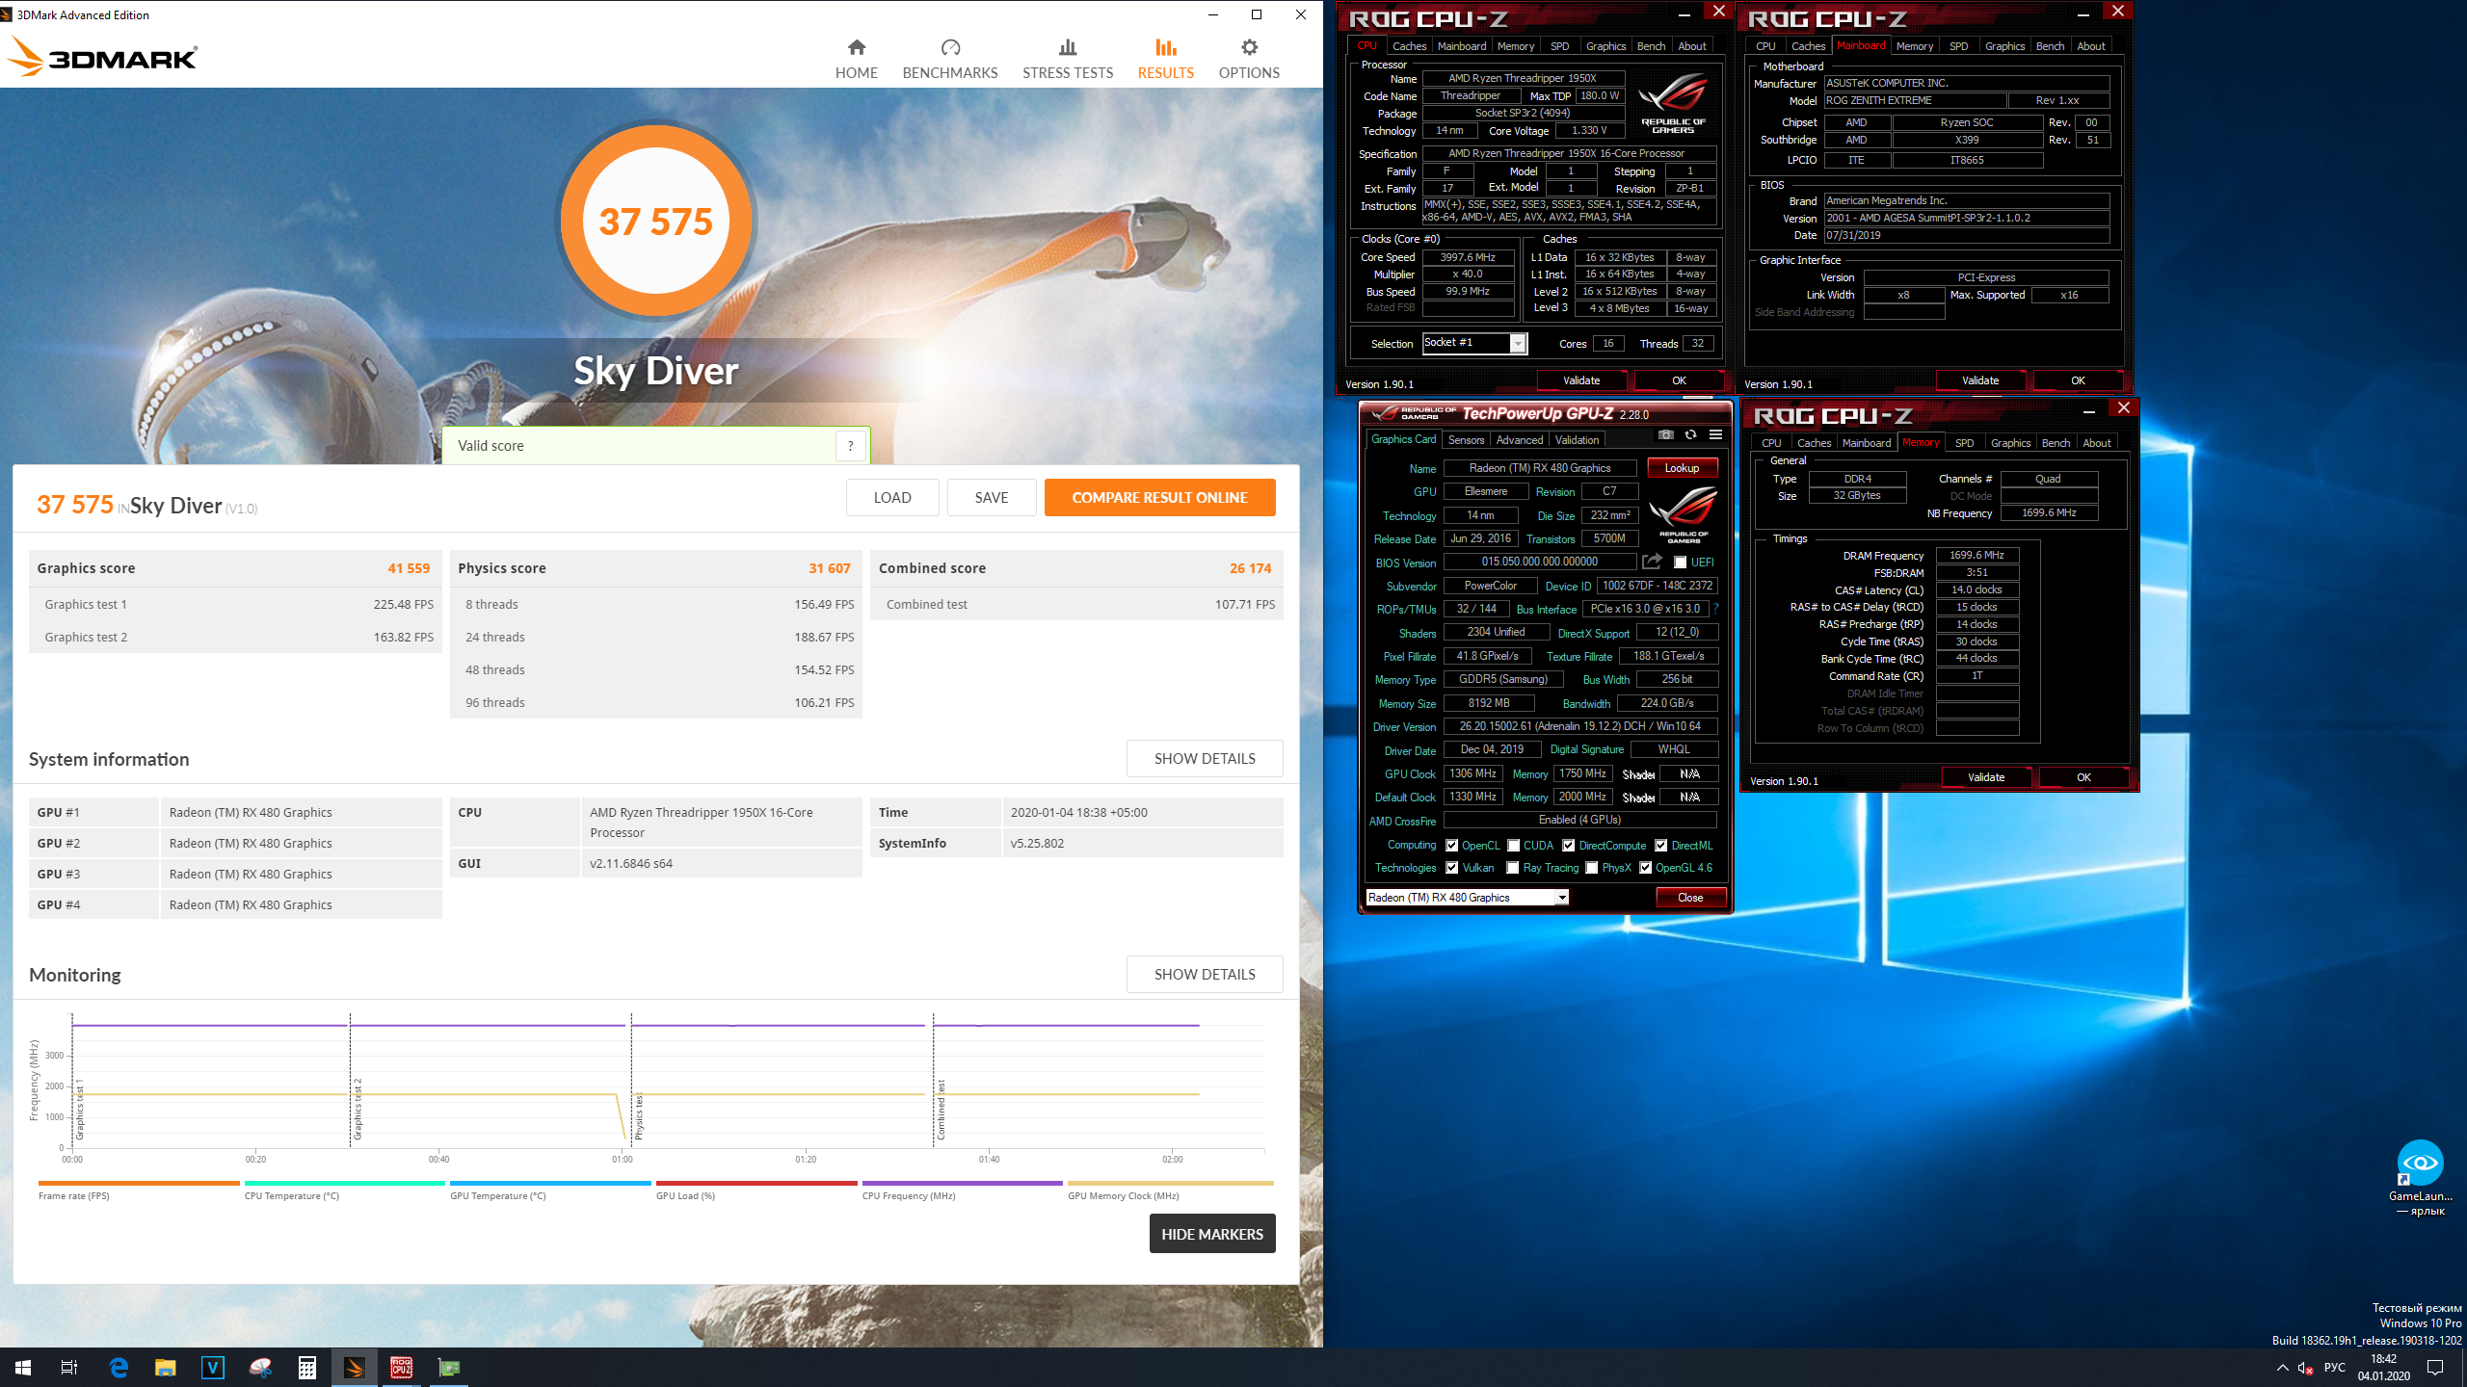Open the Sensors tab in GPU-Z
Viewport: 2467px width, 1387px height.
1466,440
